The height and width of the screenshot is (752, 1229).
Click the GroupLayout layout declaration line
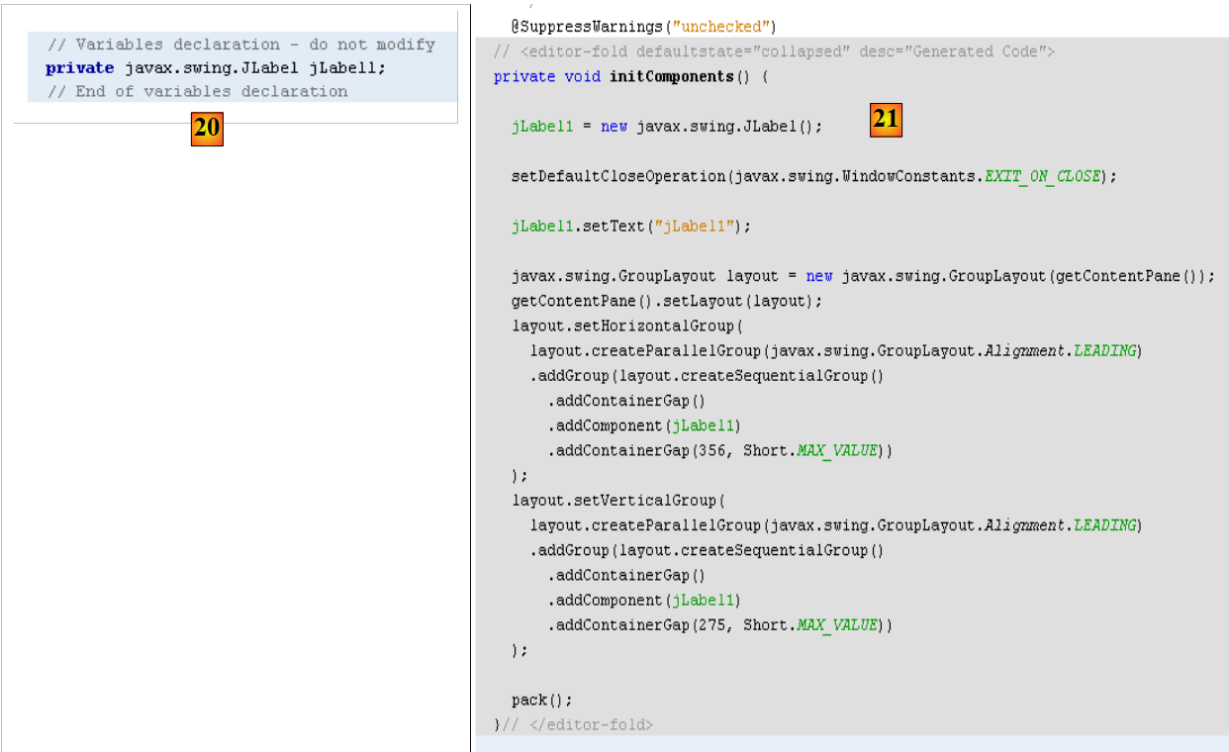point(862,276)
